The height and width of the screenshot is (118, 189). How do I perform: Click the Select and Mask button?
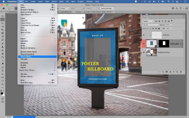point(108,8)
